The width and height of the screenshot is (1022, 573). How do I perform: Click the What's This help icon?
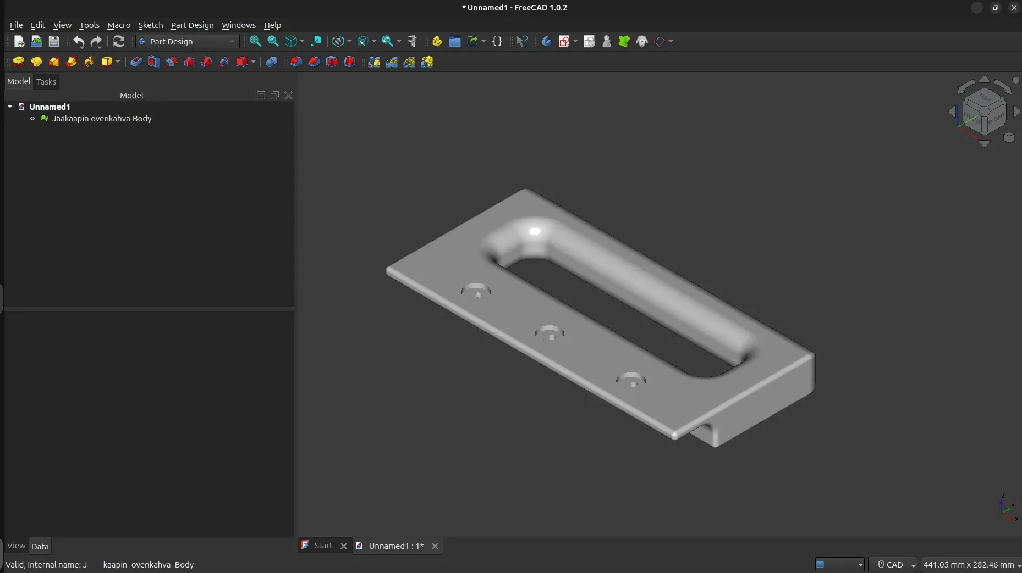[x=521, y=41]
